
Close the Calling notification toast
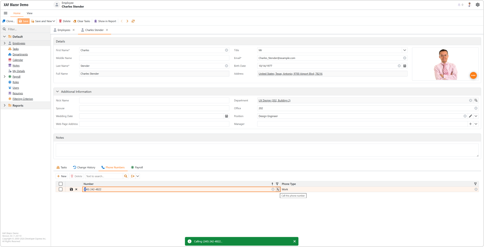tap(294, 241)
